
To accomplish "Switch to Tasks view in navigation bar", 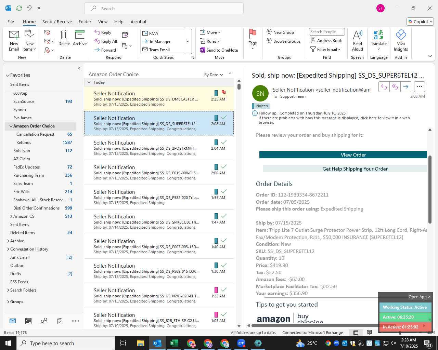I will pyautogui.click(x=60, y=321).
